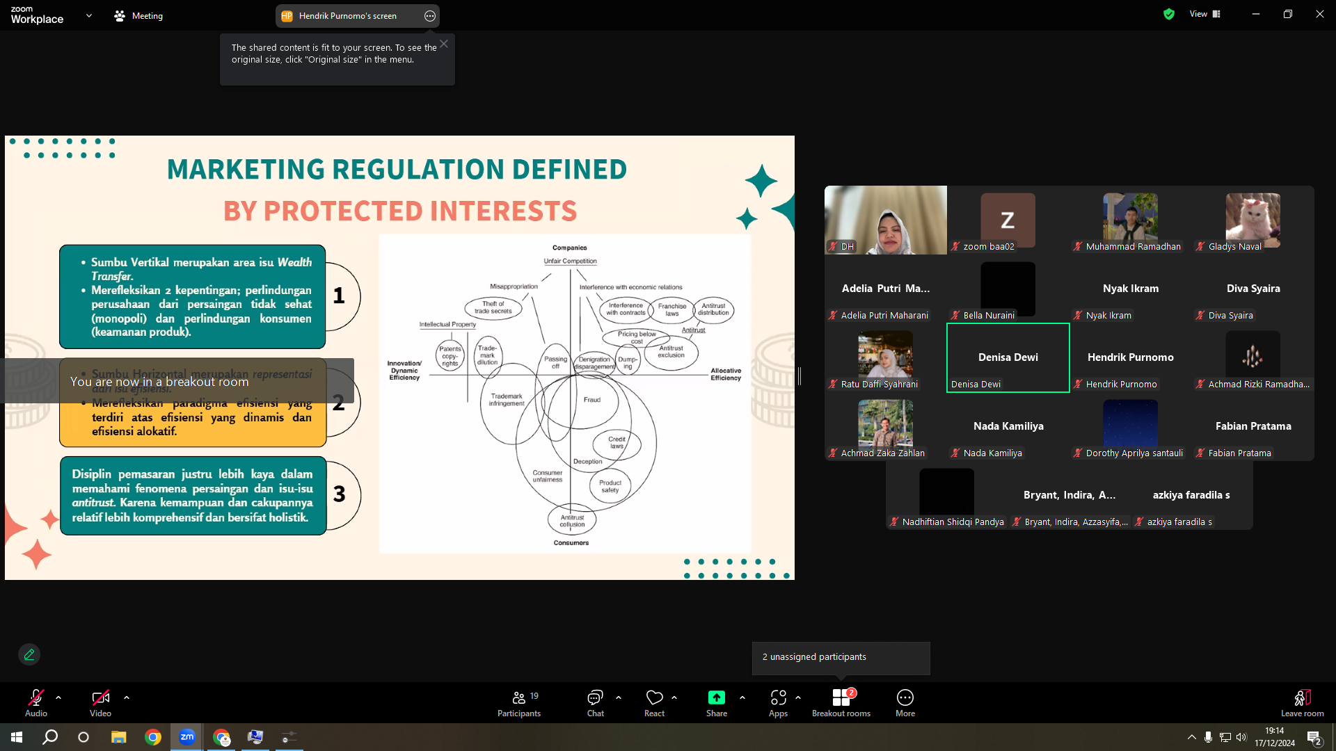Screen dimensions: 1336x751
Task: Open the View layout menu
Action: [x=1205, y=14]
